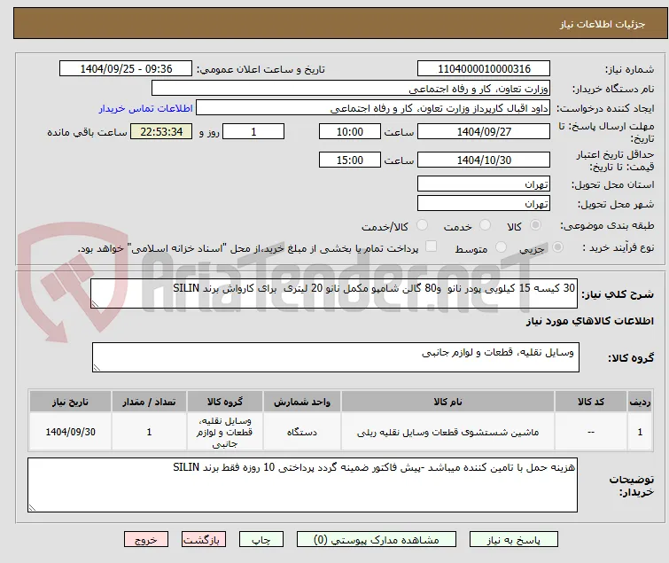
Task: Click the گروه کالا table column header
Action: click(x=225, y=403)
